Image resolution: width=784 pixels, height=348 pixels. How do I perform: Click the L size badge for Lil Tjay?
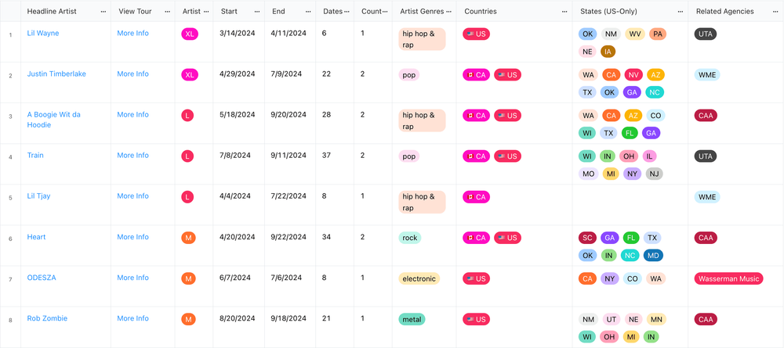point(187,197)
